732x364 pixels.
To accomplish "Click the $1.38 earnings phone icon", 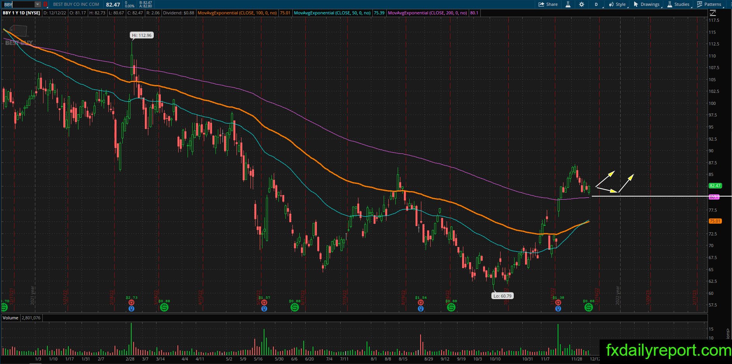I will coord(558,303).
